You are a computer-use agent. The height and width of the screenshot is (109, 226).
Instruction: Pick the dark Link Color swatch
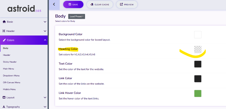(x=198, y=79)
